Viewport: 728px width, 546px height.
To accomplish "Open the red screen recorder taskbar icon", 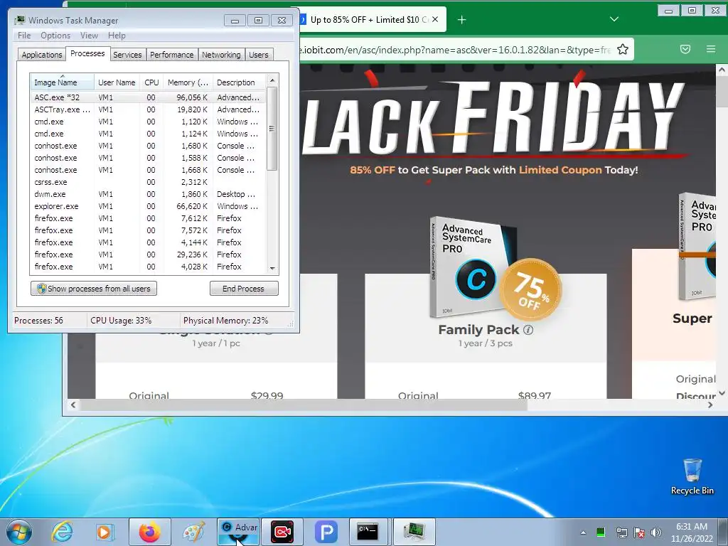I will pyautogui.click(x=282, y=532).
